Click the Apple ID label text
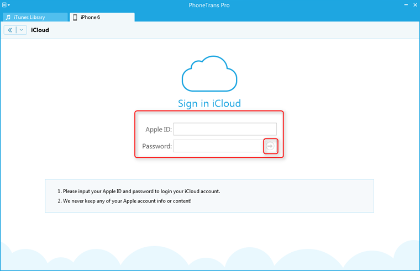This screenshot has height=271, width=420. tap(158, 130)
